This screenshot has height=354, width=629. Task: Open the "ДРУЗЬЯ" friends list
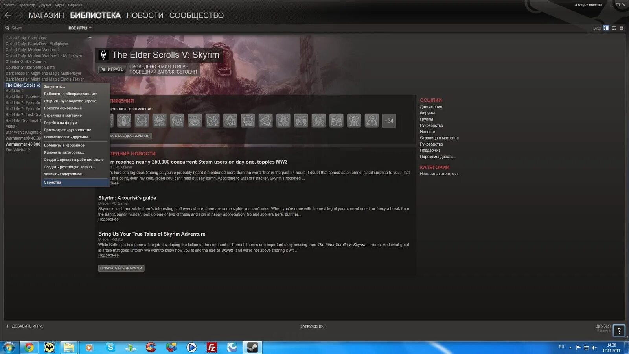(x=603, y=326)
